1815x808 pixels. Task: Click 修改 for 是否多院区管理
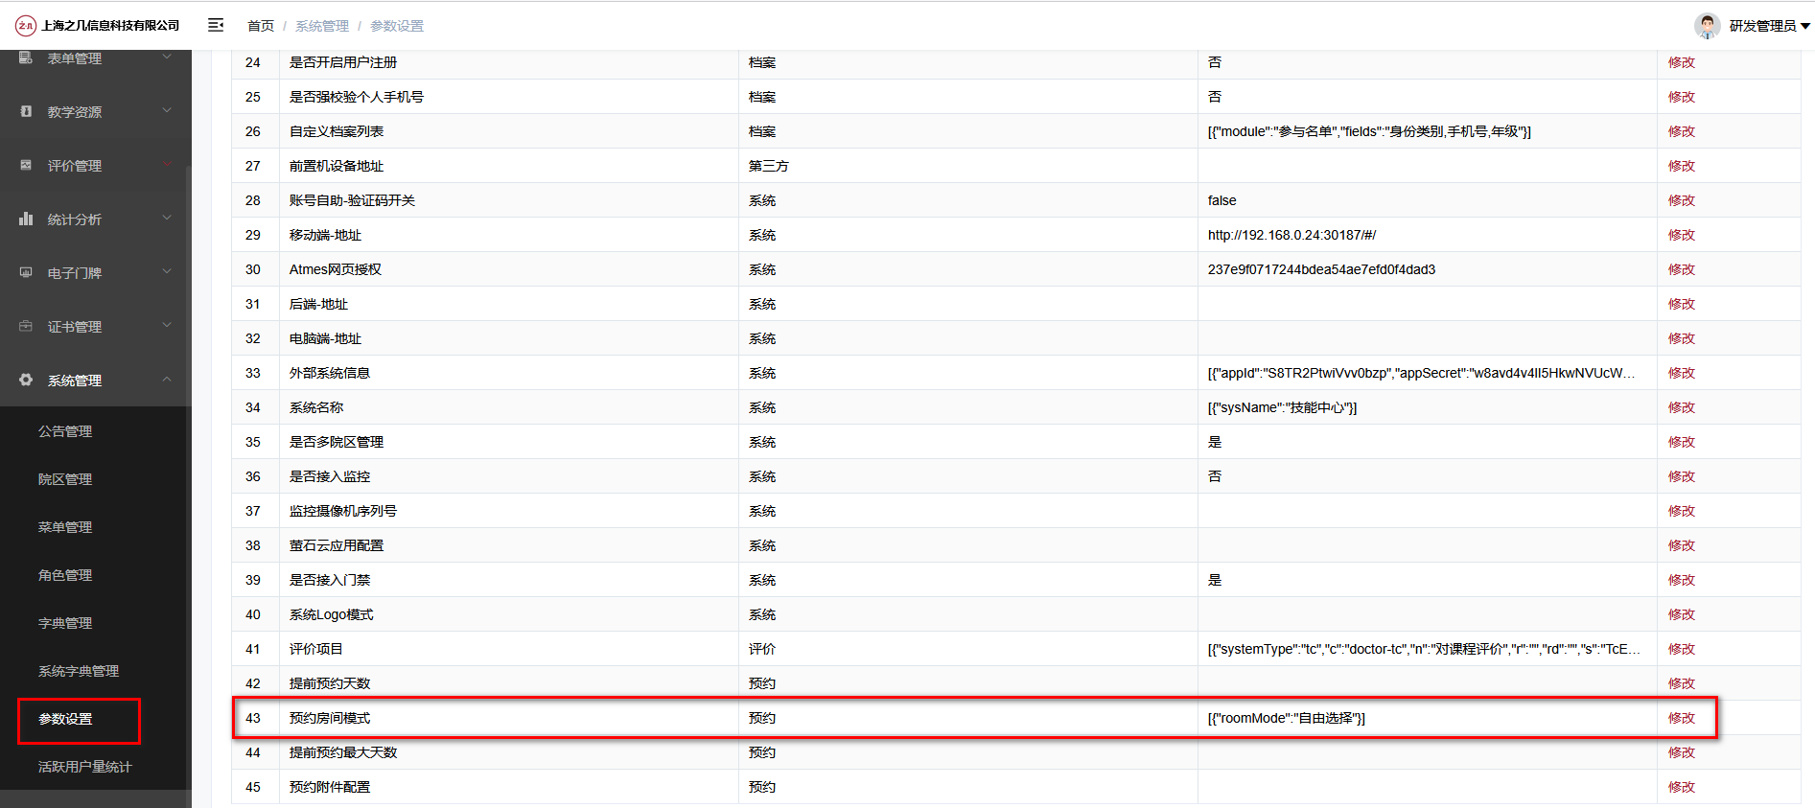point(1682,442)
